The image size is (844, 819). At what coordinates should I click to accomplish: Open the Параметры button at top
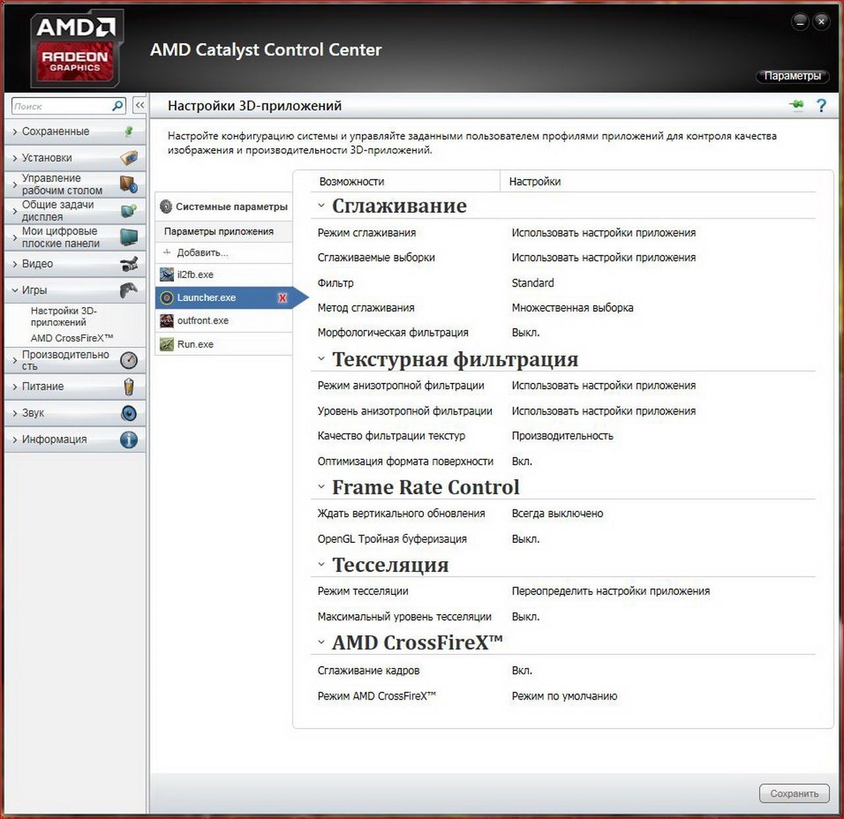point(792,76)
